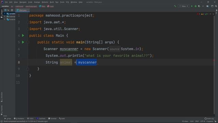Run with Coverage from the toolbar
This screenshot has height=123, width=218.
(x=199, y=6)
